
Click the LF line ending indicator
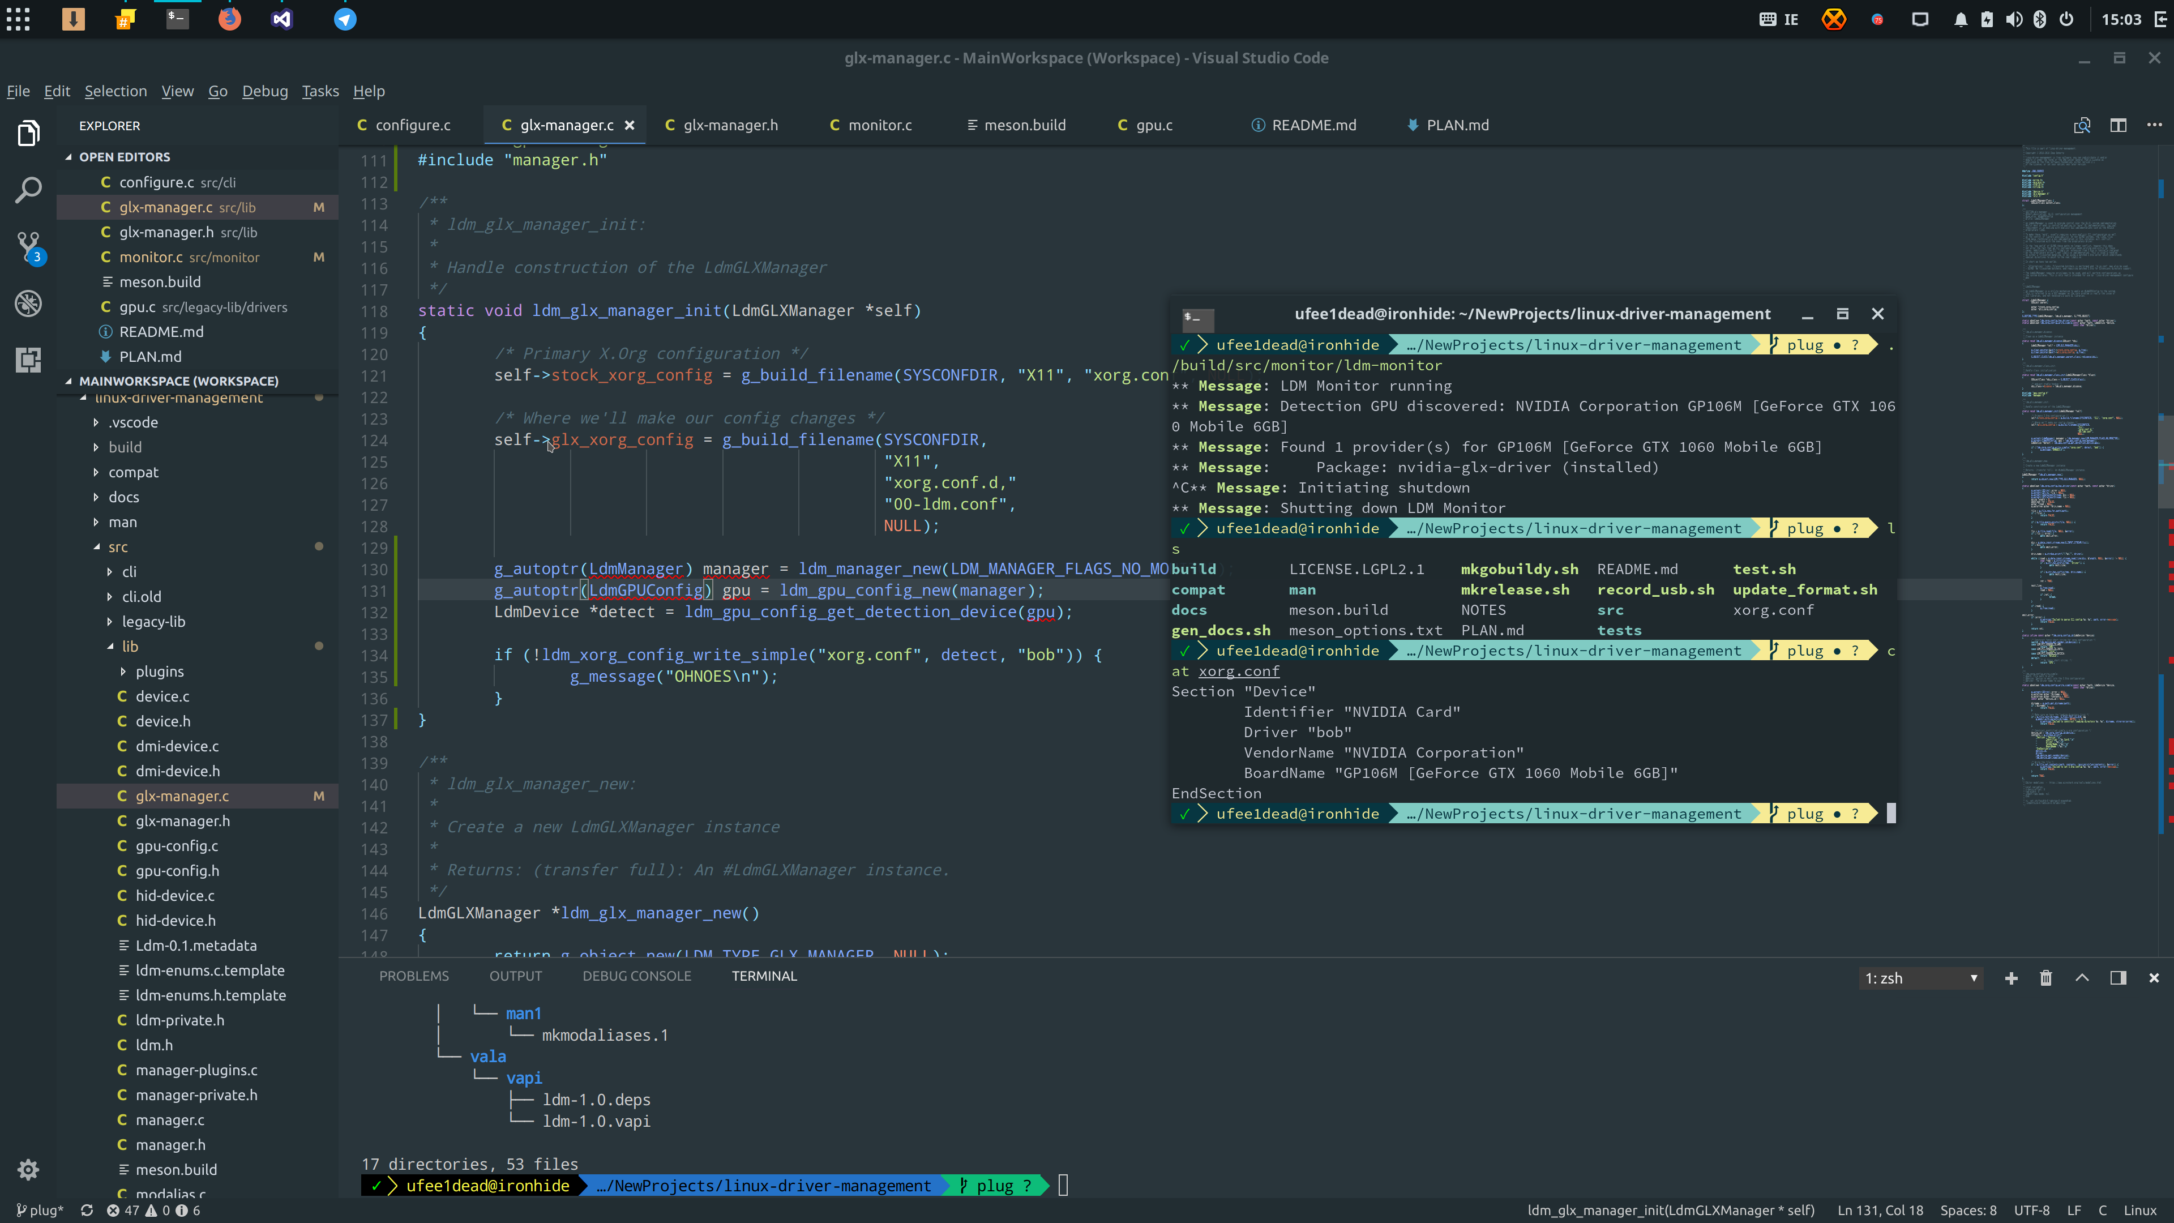click(2074, 1211)
